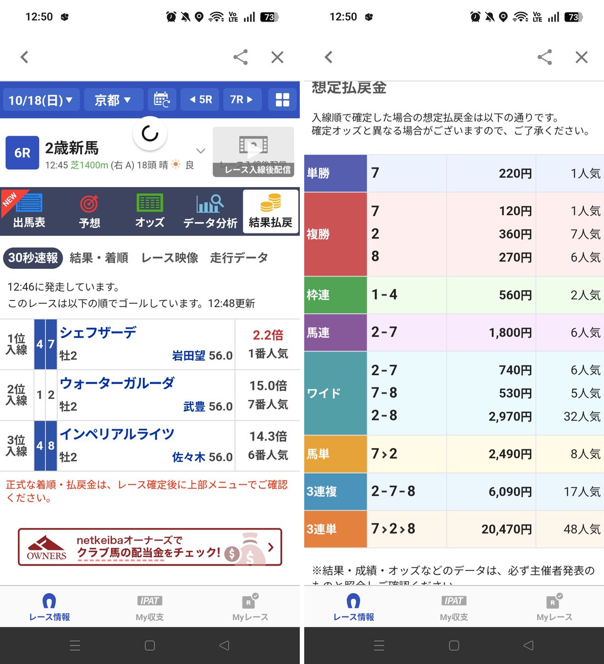Tap Myレース on left bottom bar

250,608
